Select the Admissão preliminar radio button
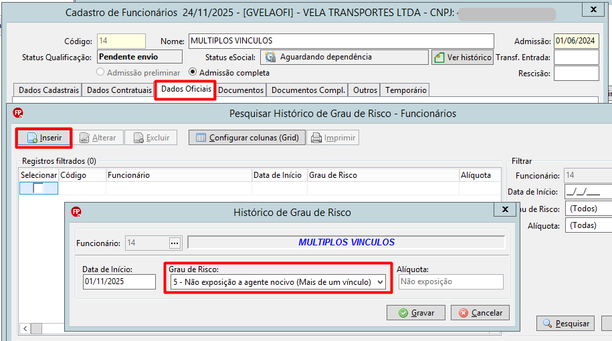 pyautogui.click(x=100, y=72)
